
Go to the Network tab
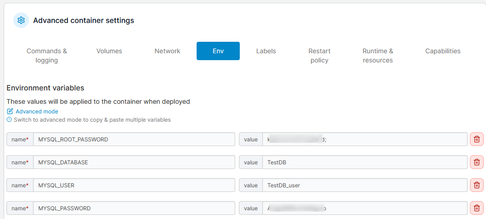coord(167,51)
